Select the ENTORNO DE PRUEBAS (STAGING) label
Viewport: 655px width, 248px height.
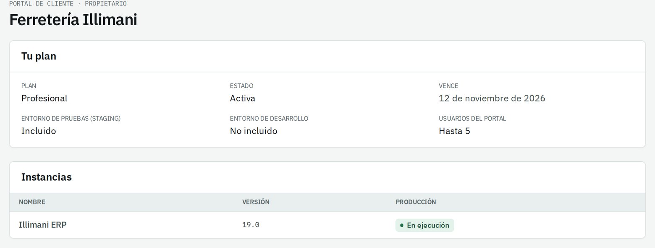click(x=71, y=119)
